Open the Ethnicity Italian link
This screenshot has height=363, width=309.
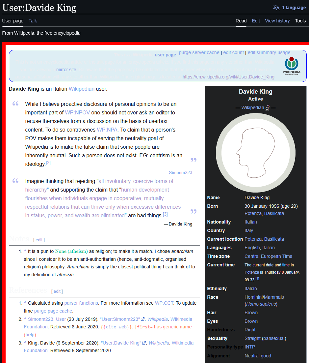pos(250,289)
